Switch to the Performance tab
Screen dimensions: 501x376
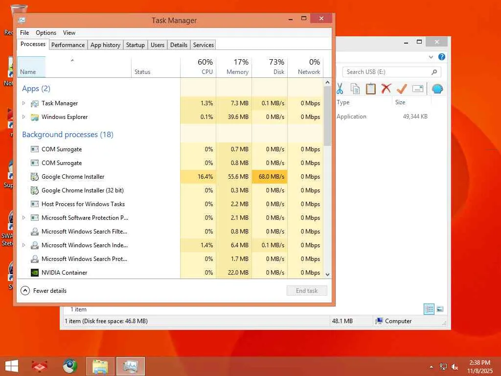[x=68, y=45]
